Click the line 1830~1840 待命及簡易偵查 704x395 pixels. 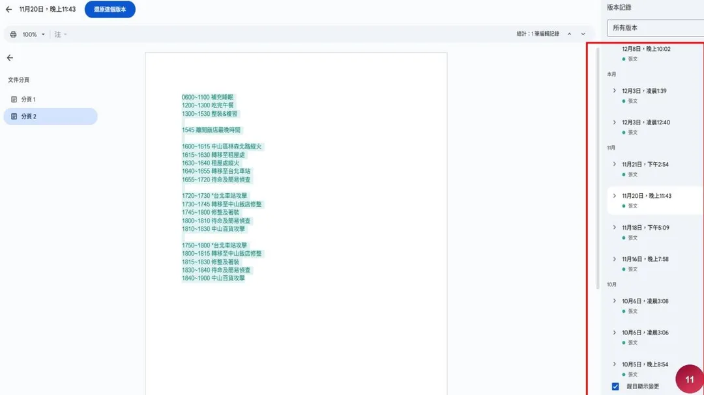tap(216, 270)
